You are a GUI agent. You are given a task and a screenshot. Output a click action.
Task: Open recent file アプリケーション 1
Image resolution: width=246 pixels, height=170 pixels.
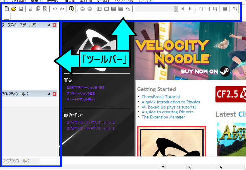click(91, 128)
